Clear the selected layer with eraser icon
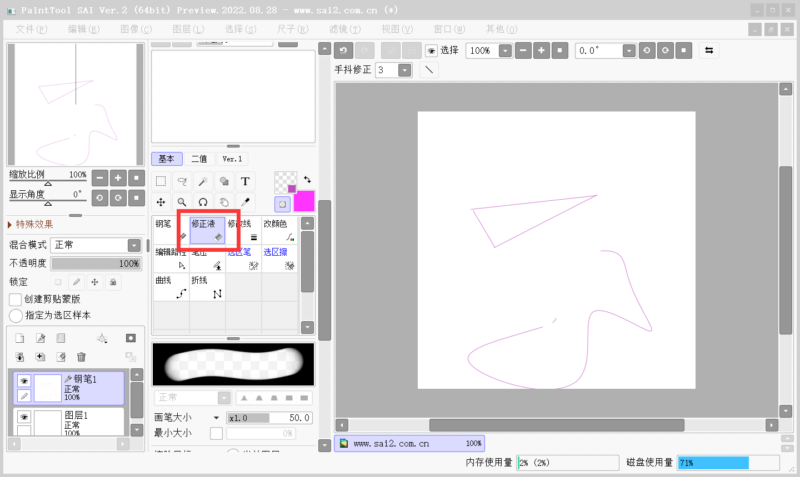This screenshot has height=477, width=800. tap(61, 357)
